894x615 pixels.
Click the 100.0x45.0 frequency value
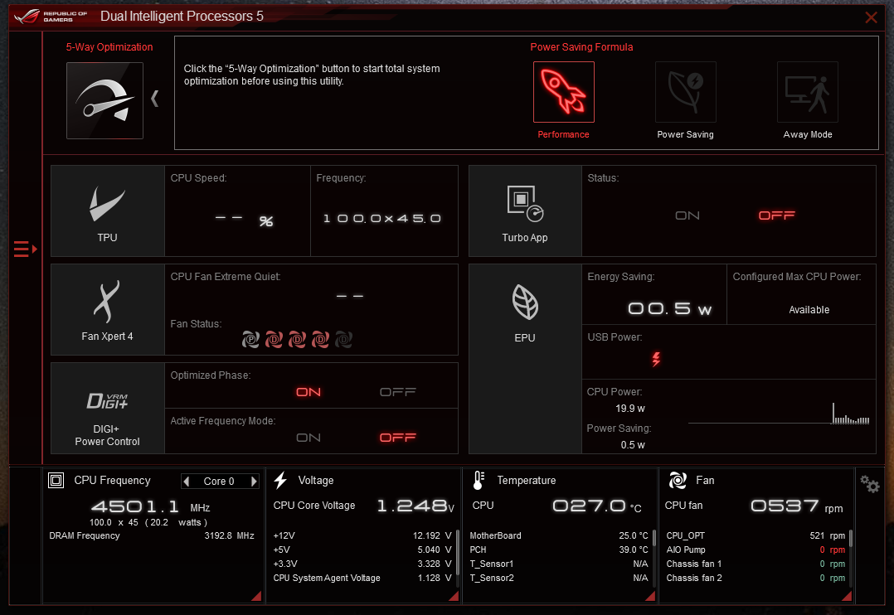(x=382, y=219)
